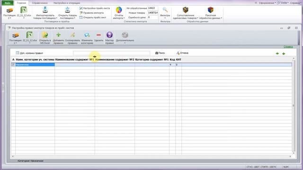Open Правила импорта in the ribbon
This screenshot has width=303, height=170.
click(x=91, y=13)
